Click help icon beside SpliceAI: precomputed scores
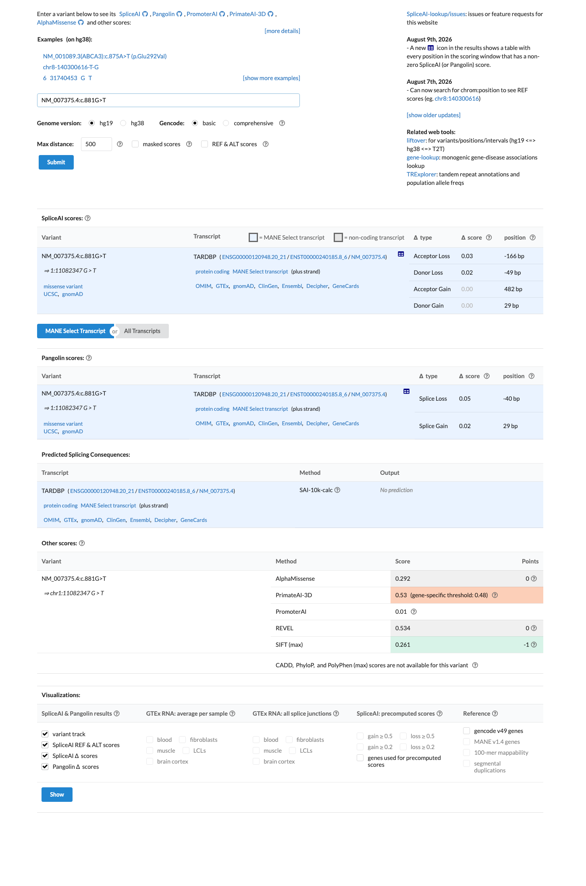 pos(439,714)
